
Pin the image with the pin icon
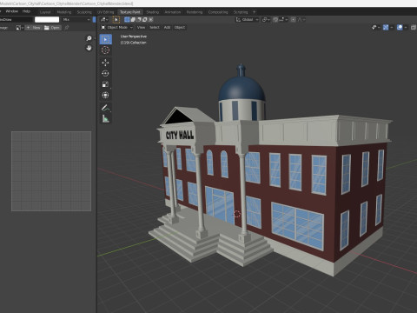coord(67,28)
